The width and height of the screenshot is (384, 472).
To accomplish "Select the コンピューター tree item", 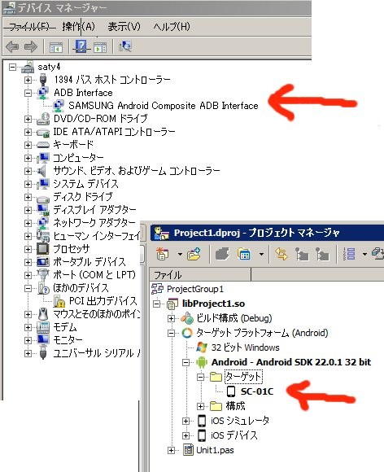I will [78, 158].
